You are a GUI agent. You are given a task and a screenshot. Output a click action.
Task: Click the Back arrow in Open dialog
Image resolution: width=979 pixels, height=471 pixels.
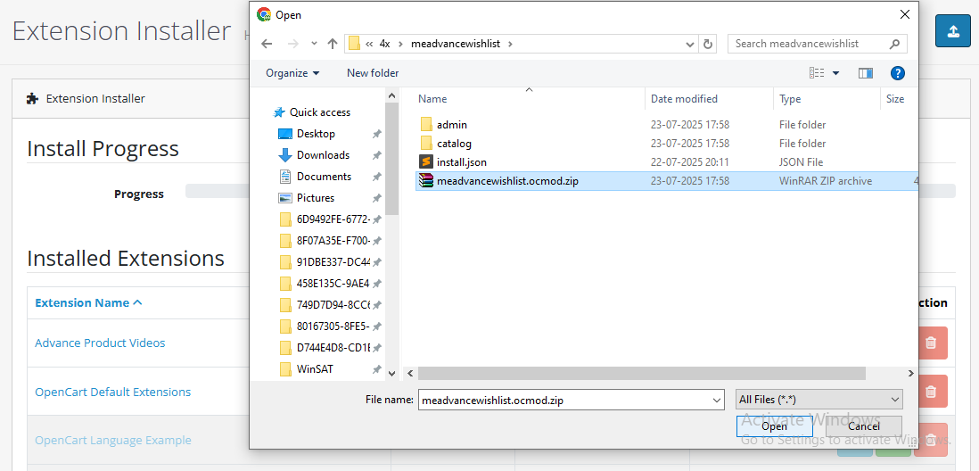coord(267,44)
